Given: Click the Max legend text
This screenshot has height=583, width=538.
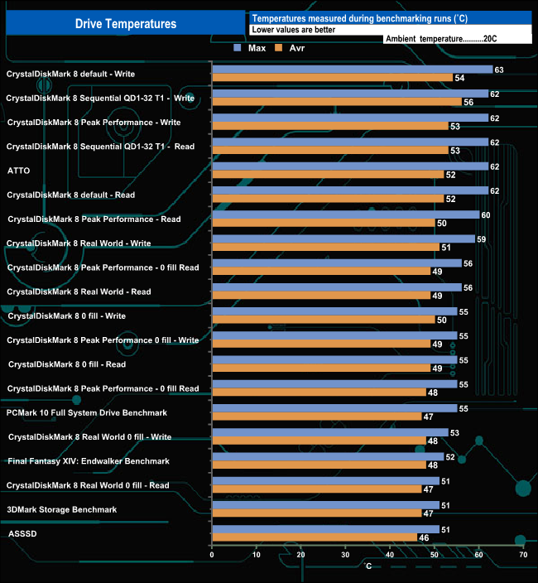Looking at the screenshot, I should tap(257, 48).
